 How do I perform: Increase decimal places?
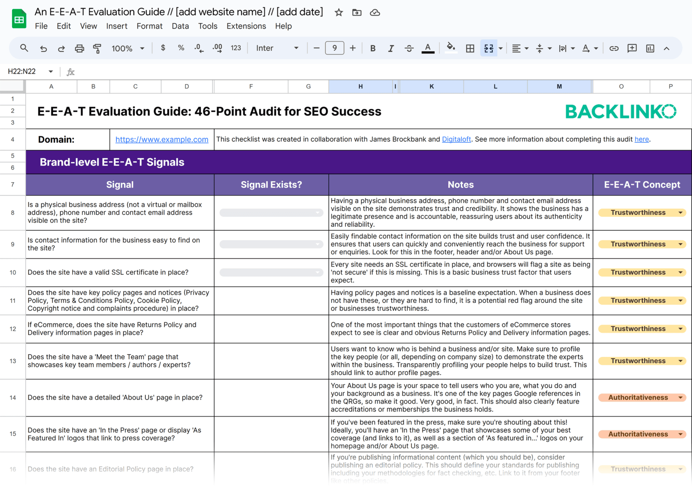click(217, 48)
